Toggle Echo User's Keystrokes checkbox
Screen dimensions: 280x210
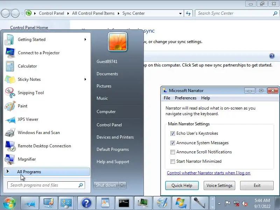(x=173, y=133)
